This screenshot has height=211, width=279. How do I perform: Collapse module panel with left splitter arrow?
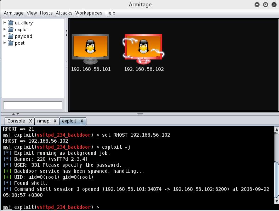tap(67, 31)
